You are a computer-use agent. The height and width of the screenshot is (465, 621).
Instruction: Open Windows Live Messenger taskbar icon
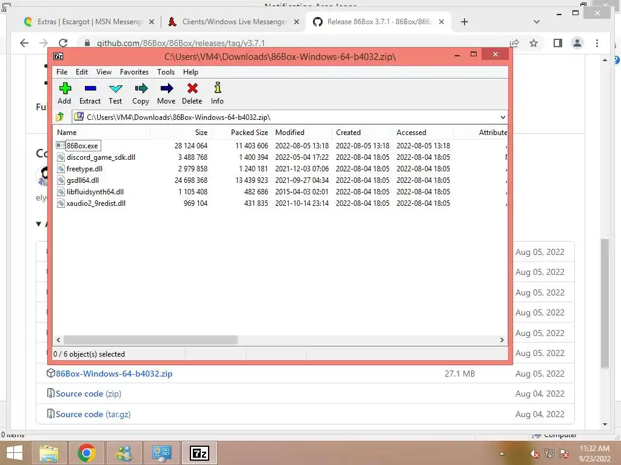point(124,453)
